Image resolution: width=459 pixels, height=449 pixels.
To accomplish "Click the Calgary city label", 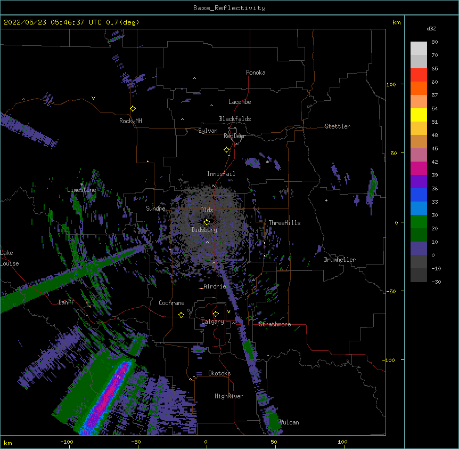I will [x=212, y=322].
